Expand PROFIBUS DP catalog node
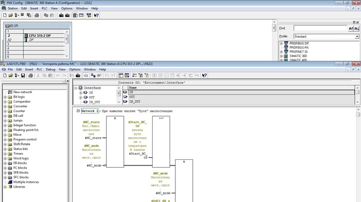This screenshot has width=361, height=202. pos(281,43)
